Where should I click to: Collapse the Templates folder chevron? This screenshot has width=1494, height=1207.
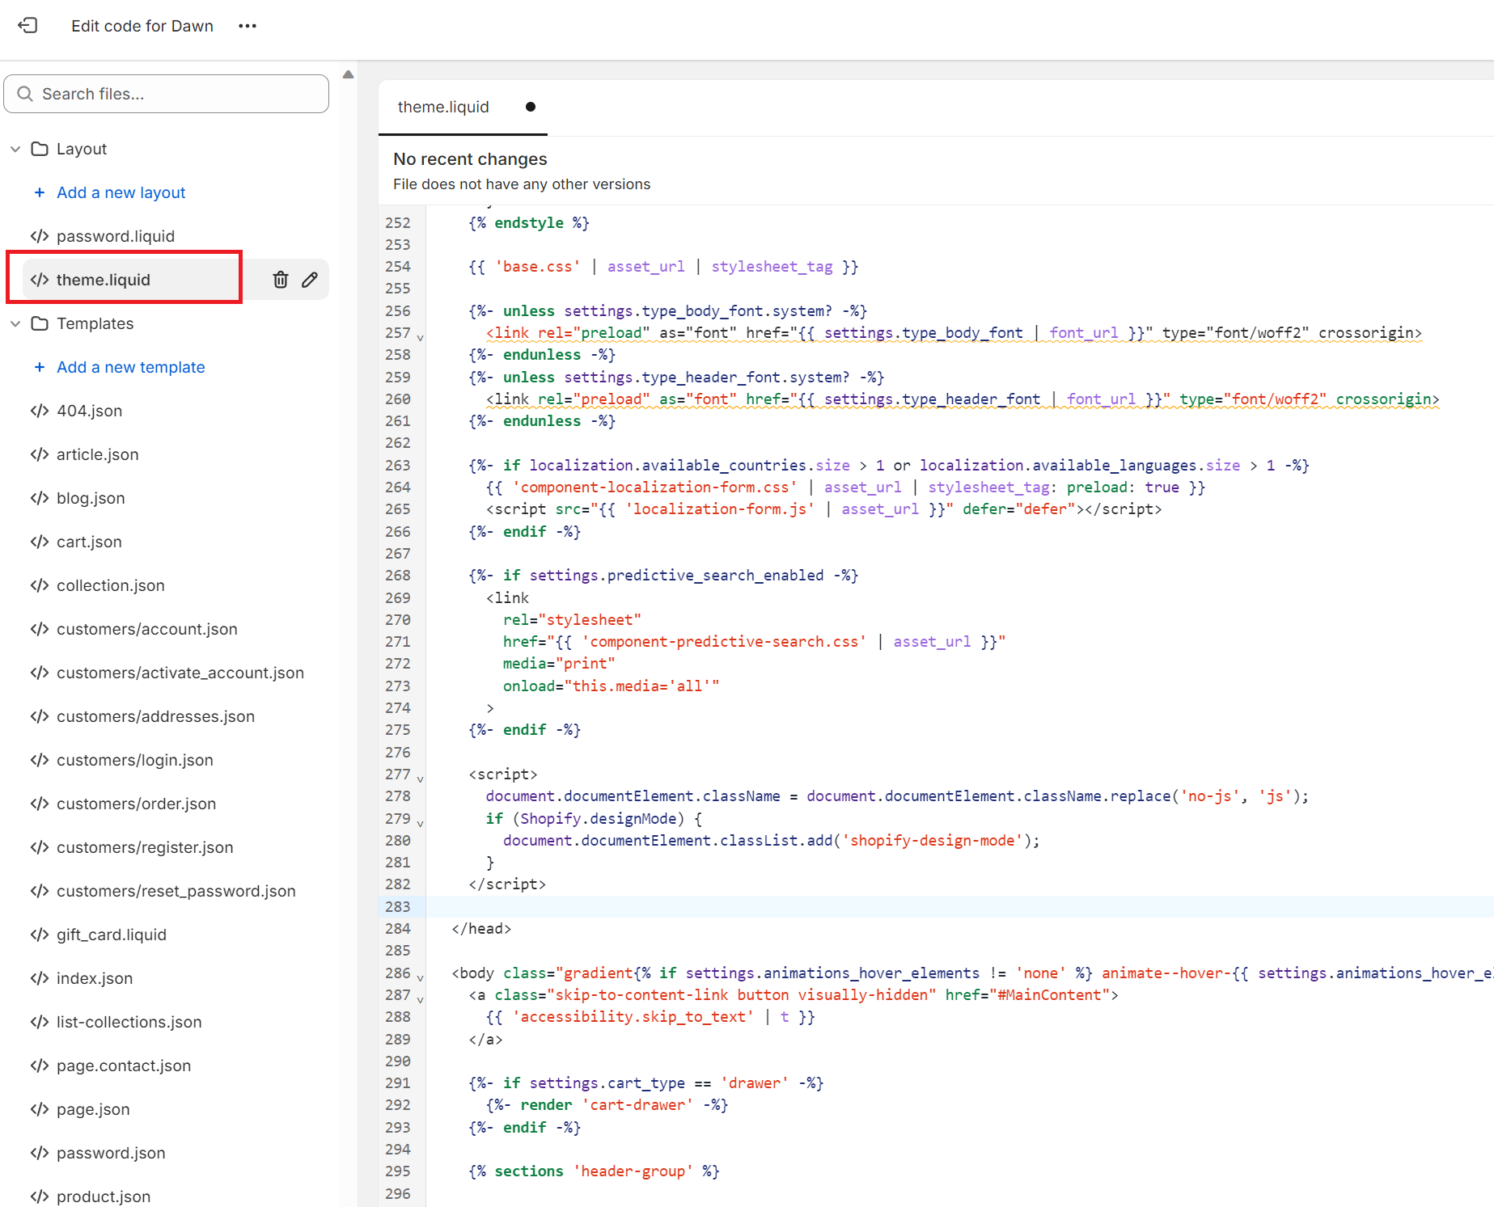(15, 323)
